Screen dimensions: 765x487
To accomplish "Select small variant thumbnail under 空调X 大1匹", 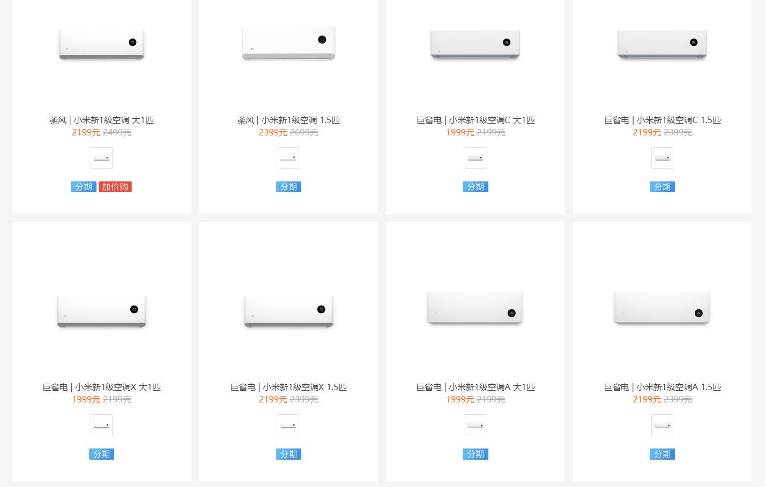I will click(x=101, y=425).
